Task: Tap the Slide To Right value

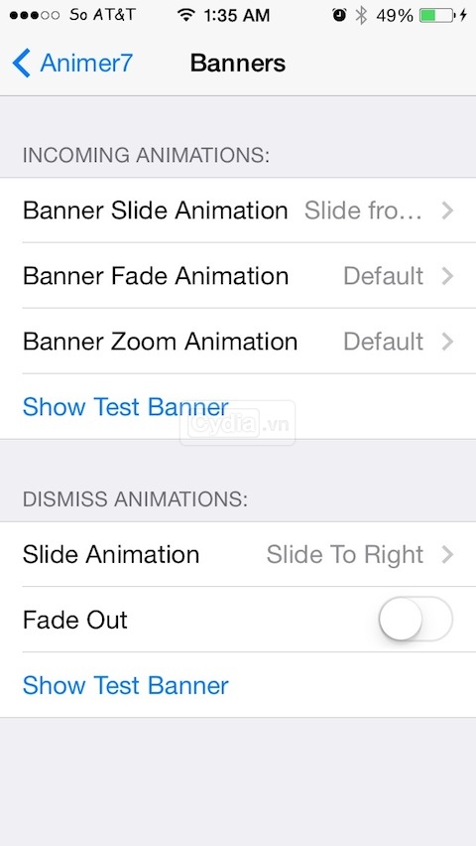Action: [345, 555]
